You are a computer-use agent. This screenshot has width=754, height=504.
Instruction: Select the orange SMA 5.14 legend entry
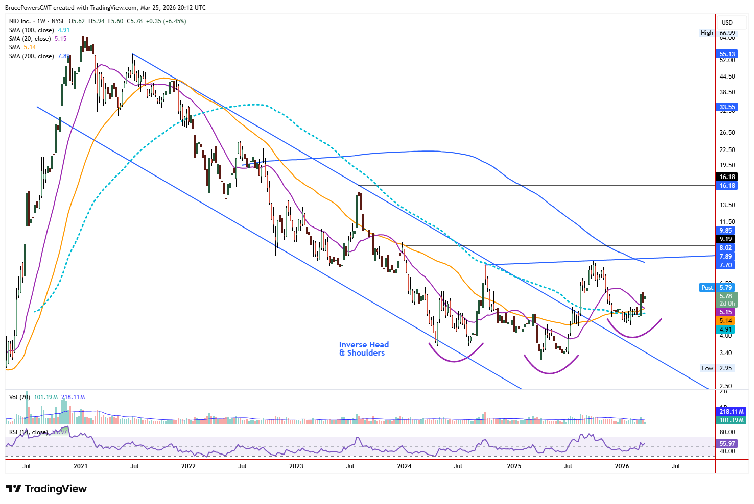[x=22, y=47]
